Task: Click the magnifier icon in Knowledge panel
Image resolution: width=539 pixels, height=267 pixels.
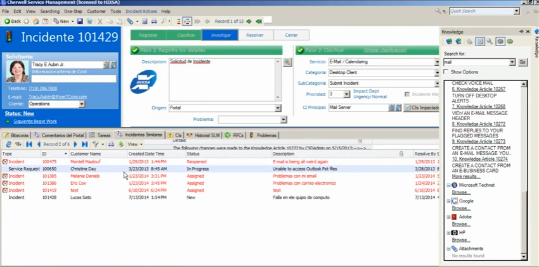Action: [x=490, y=42]
